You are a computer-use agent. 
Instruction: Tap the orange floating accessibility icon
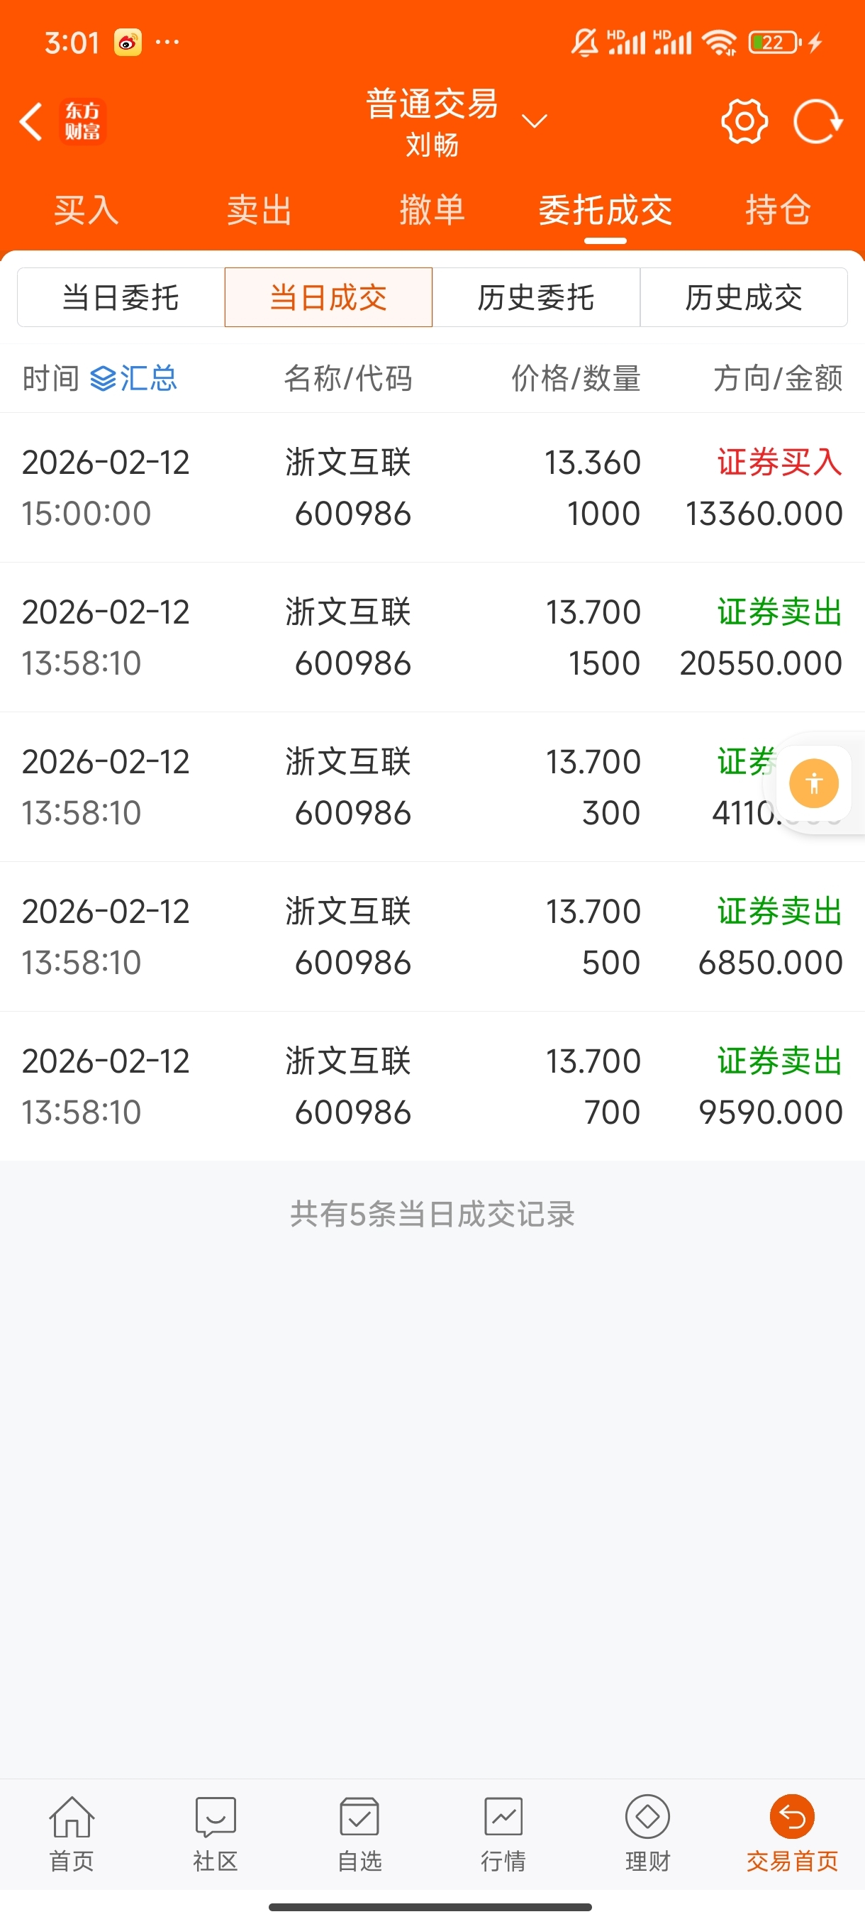point(813,783)
